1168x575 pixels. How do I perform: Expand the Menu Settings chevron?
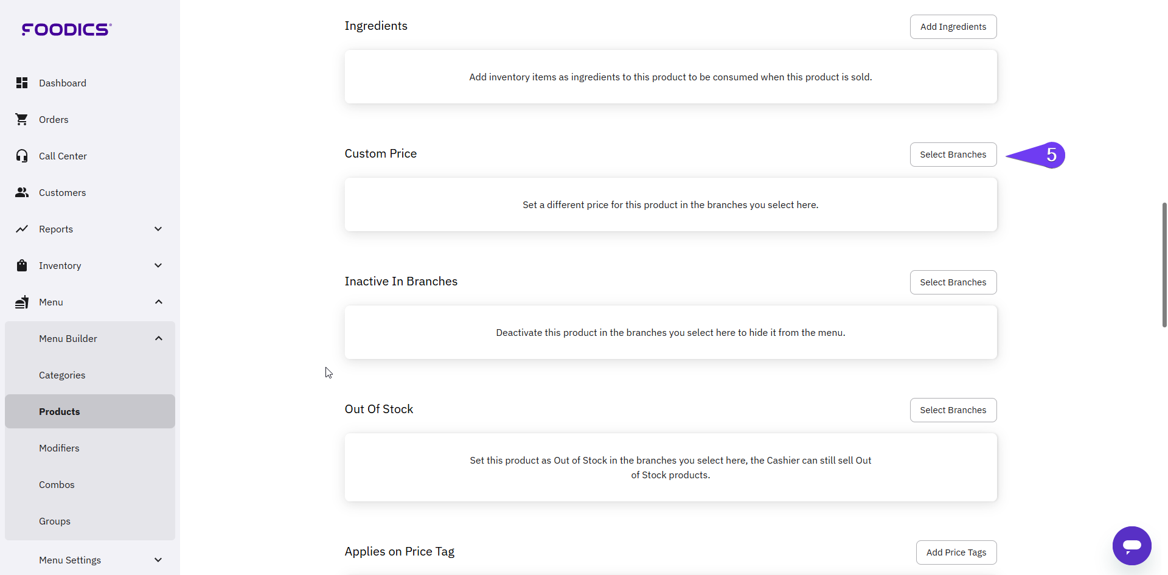click(x=158, y=560)
